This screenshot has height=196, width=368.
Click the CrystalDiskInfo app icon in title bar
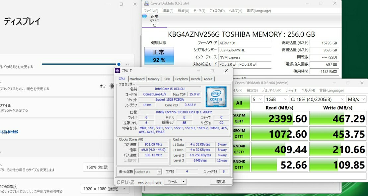point(146,3)
